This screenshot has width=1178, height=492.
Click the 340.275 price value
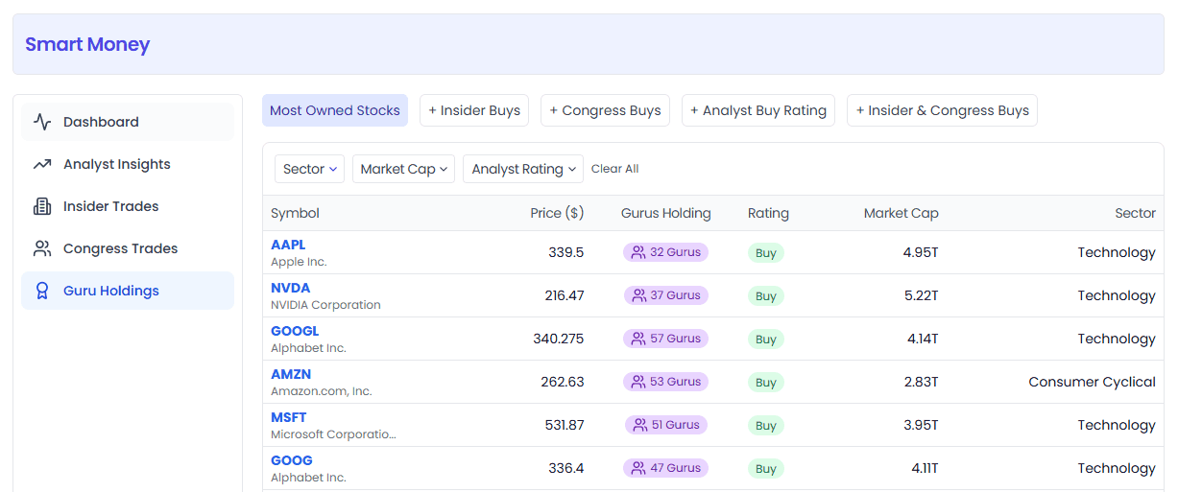[559, 339]
